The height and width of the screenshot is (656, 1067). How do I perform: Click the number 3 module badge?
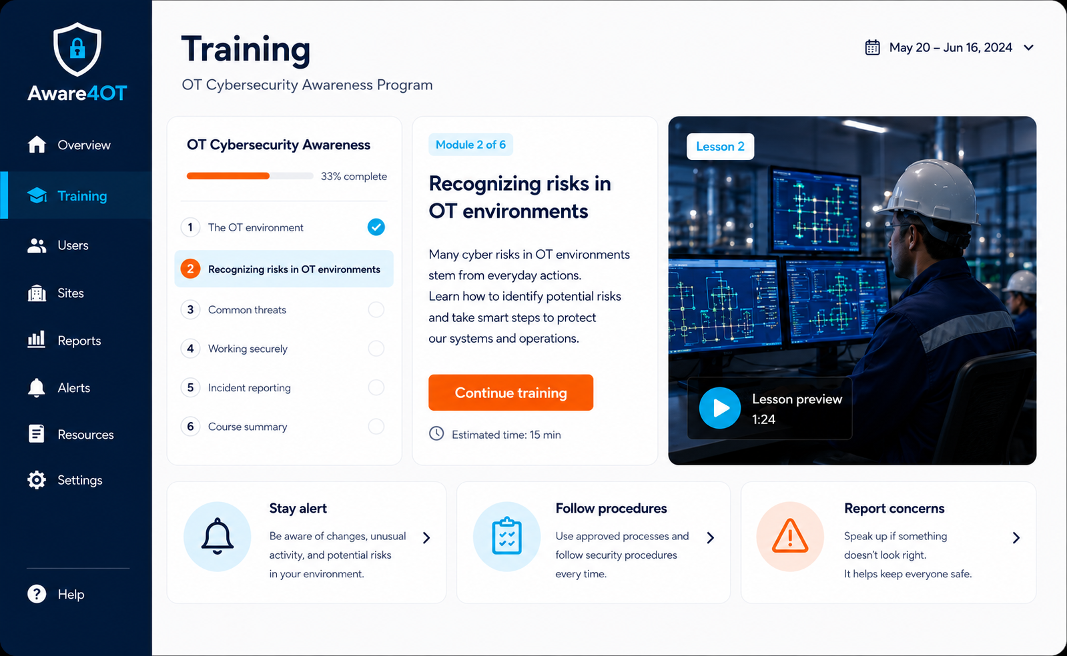[x=190, y=309]
